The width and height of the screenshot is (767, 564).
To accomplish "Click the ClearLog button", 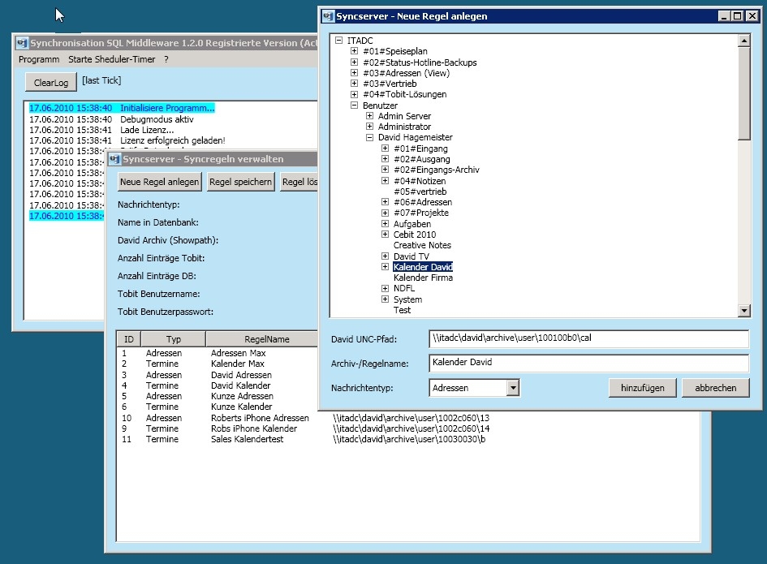I will pyautogui.click(x=51, y=82).
